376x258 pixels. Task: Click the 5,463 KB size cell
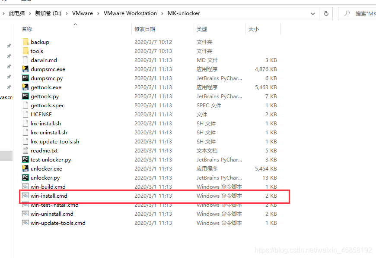point(266,87)
